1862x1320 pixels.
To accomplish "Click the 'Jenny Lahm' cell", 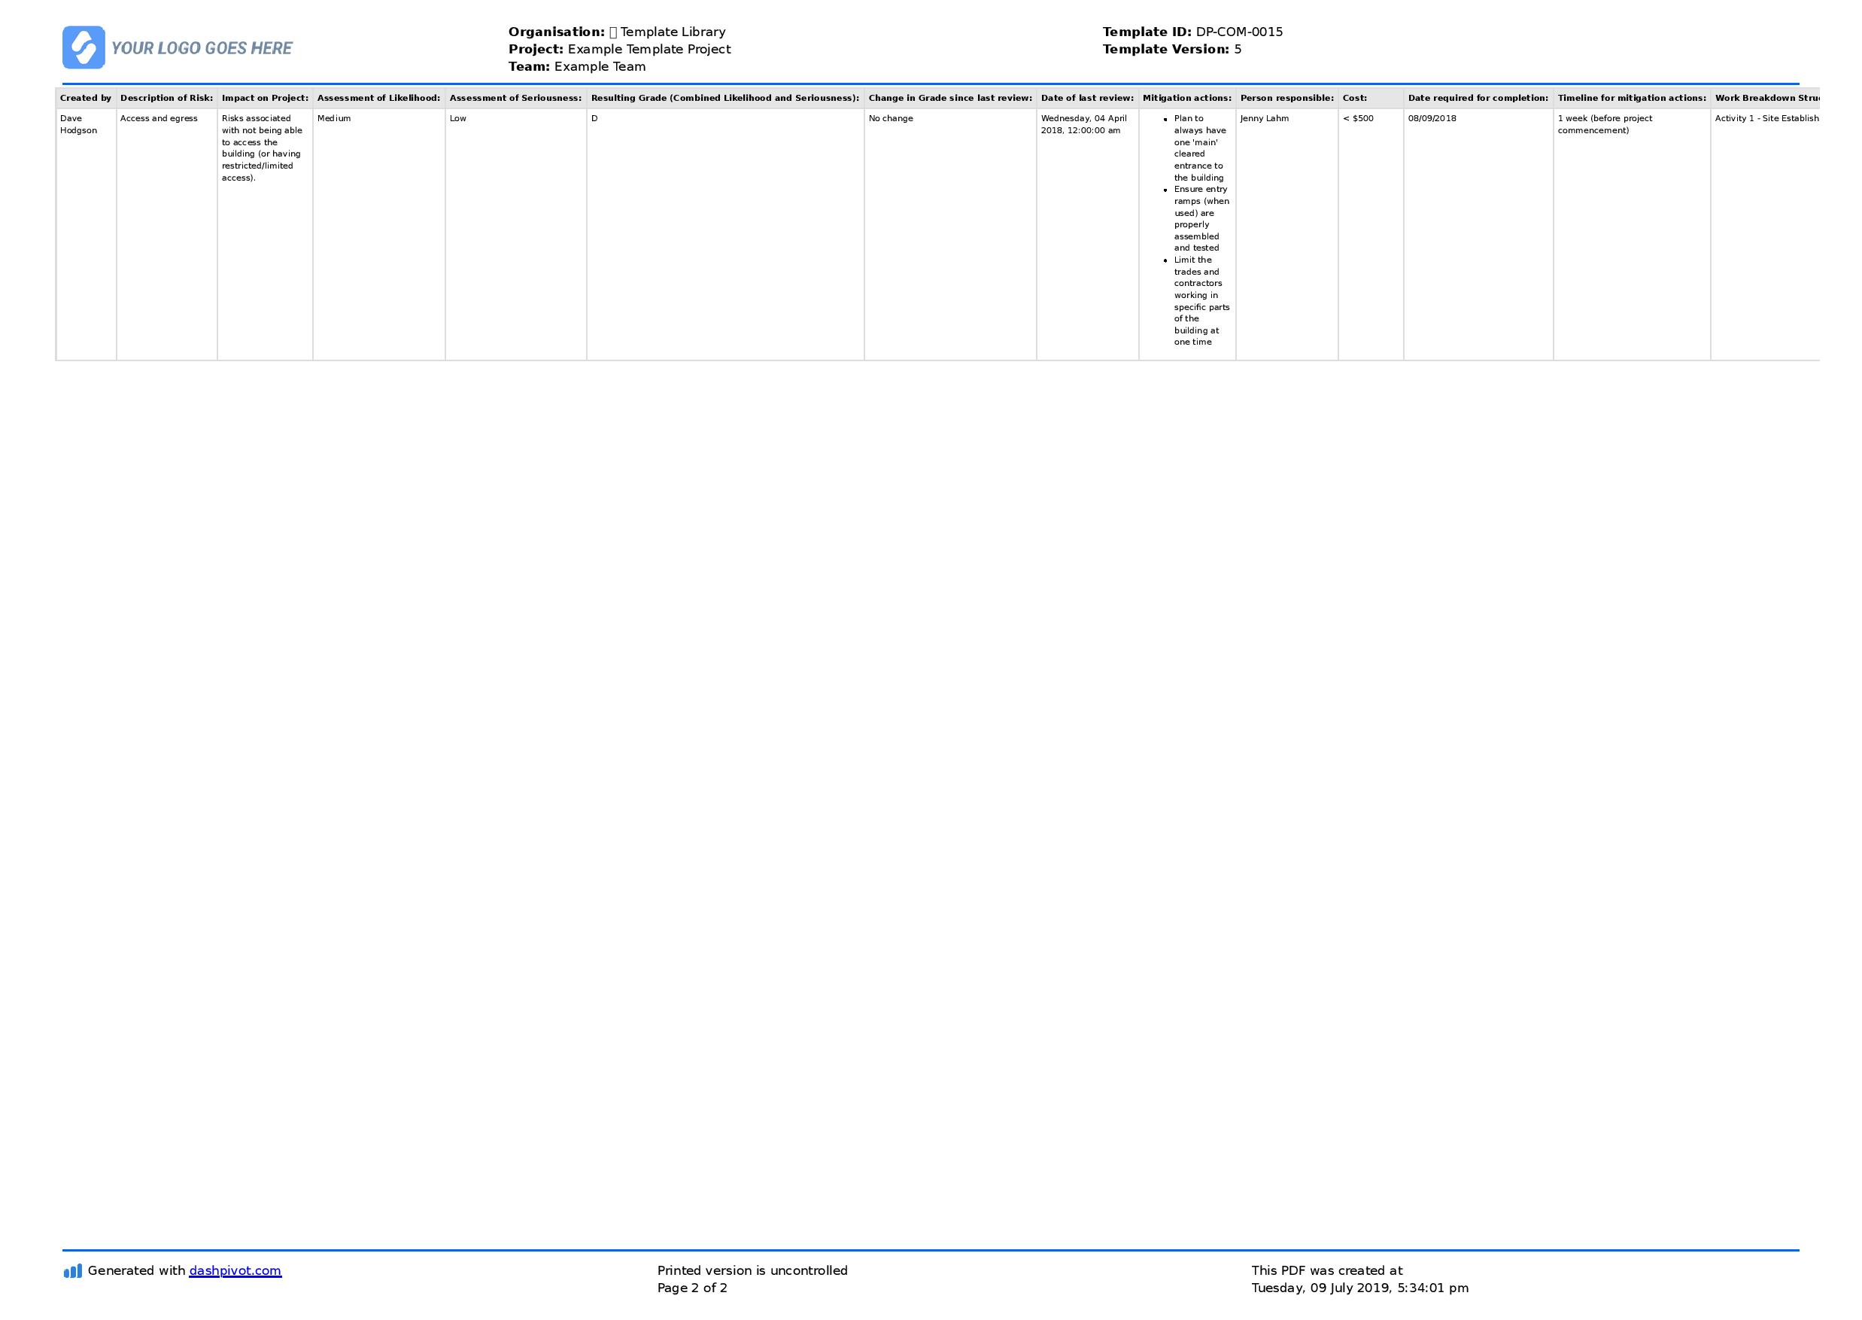I will [x=1286, y=234].
